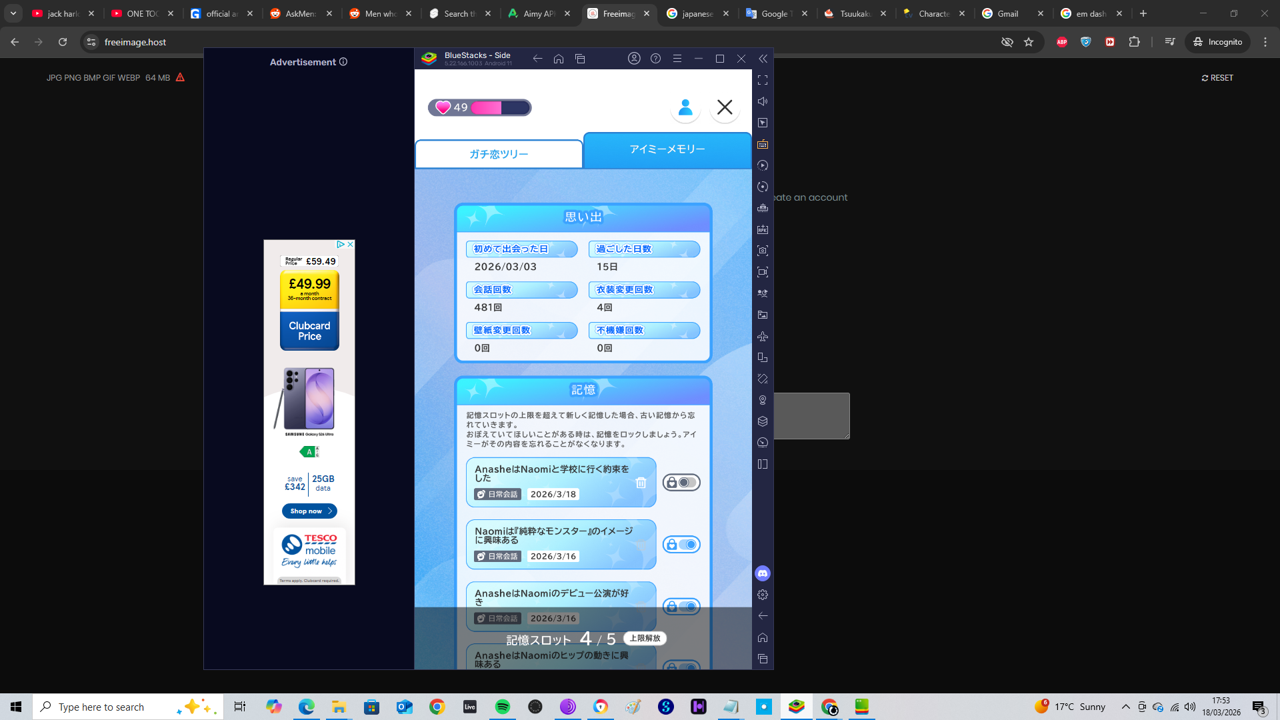Collapse BlueStacks sidebar with double chevron
The height and width of the screenshot is (720, 1280).
click(763, 59)
